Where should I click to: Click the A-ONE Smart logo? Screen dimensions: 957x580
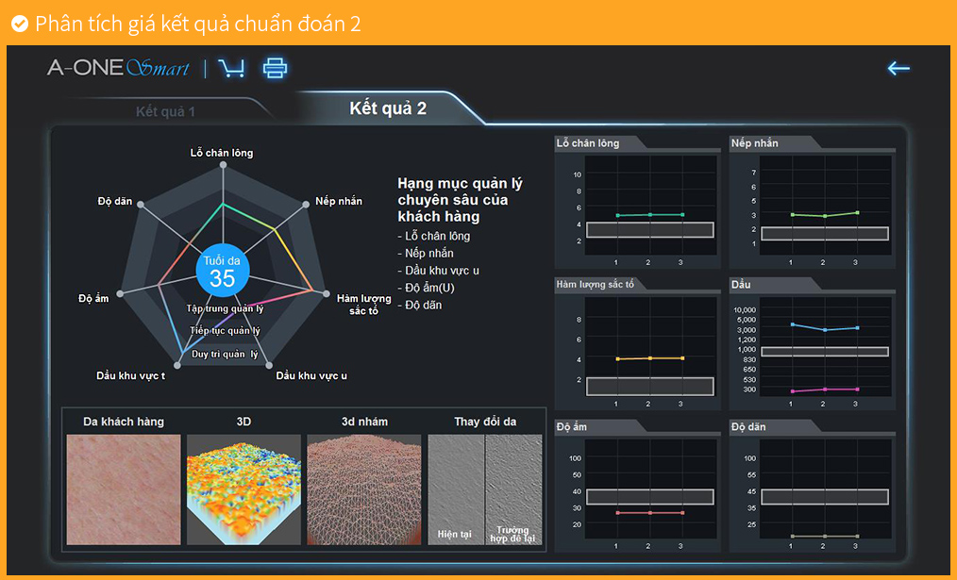click(x=118, y=67)
